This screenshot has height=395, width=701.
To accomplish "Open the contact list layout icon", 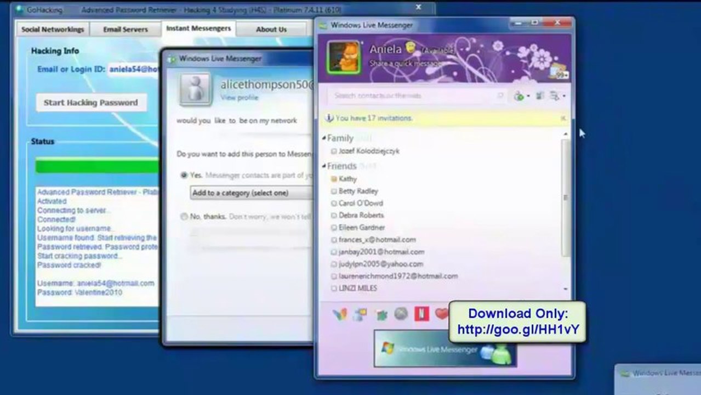I will coord(540,96).
